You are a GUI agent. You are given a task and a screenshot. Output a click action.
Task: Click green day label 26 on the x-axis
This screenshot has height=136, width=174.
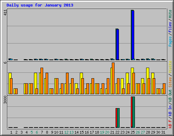point(138,132)
